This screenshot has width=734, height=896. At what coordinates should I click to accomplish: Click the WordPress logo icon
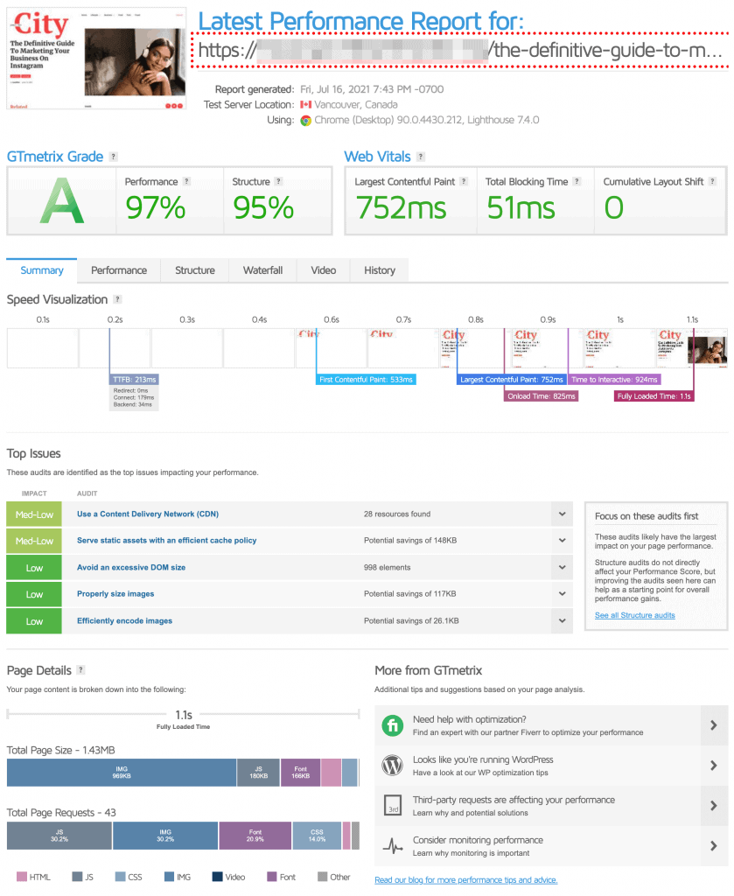point(393,766)
